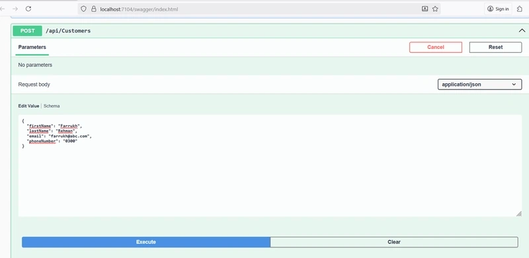
Task: Select the Edit Value tab
Action: 28,106
